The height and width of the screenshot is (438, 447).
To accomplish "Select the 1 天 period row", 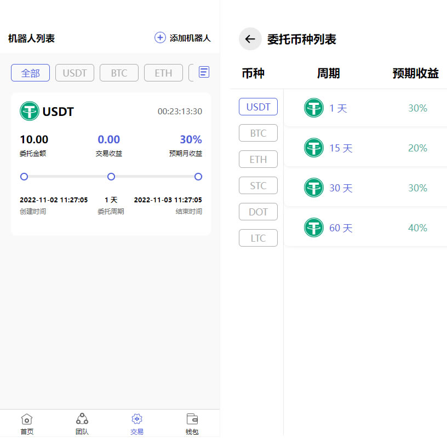I will click(x=365, y=108).
